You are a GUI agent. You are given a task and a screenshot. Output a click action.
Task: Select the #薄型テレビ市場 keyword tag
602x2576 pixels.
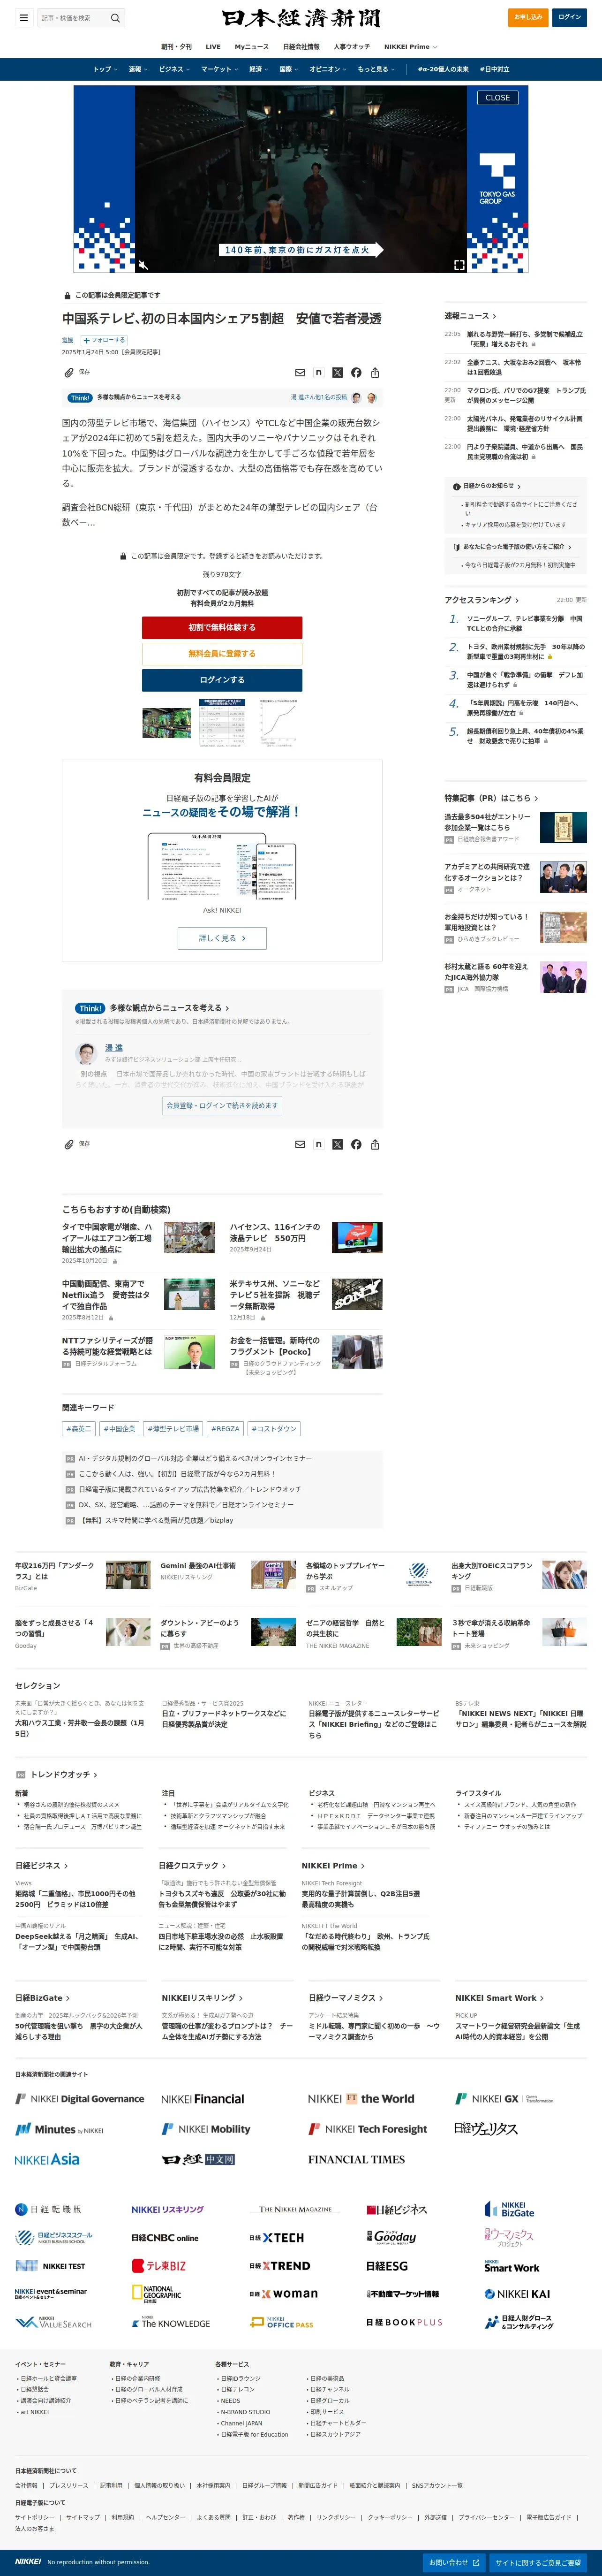pyautogui.click(x=173, y=1429)
